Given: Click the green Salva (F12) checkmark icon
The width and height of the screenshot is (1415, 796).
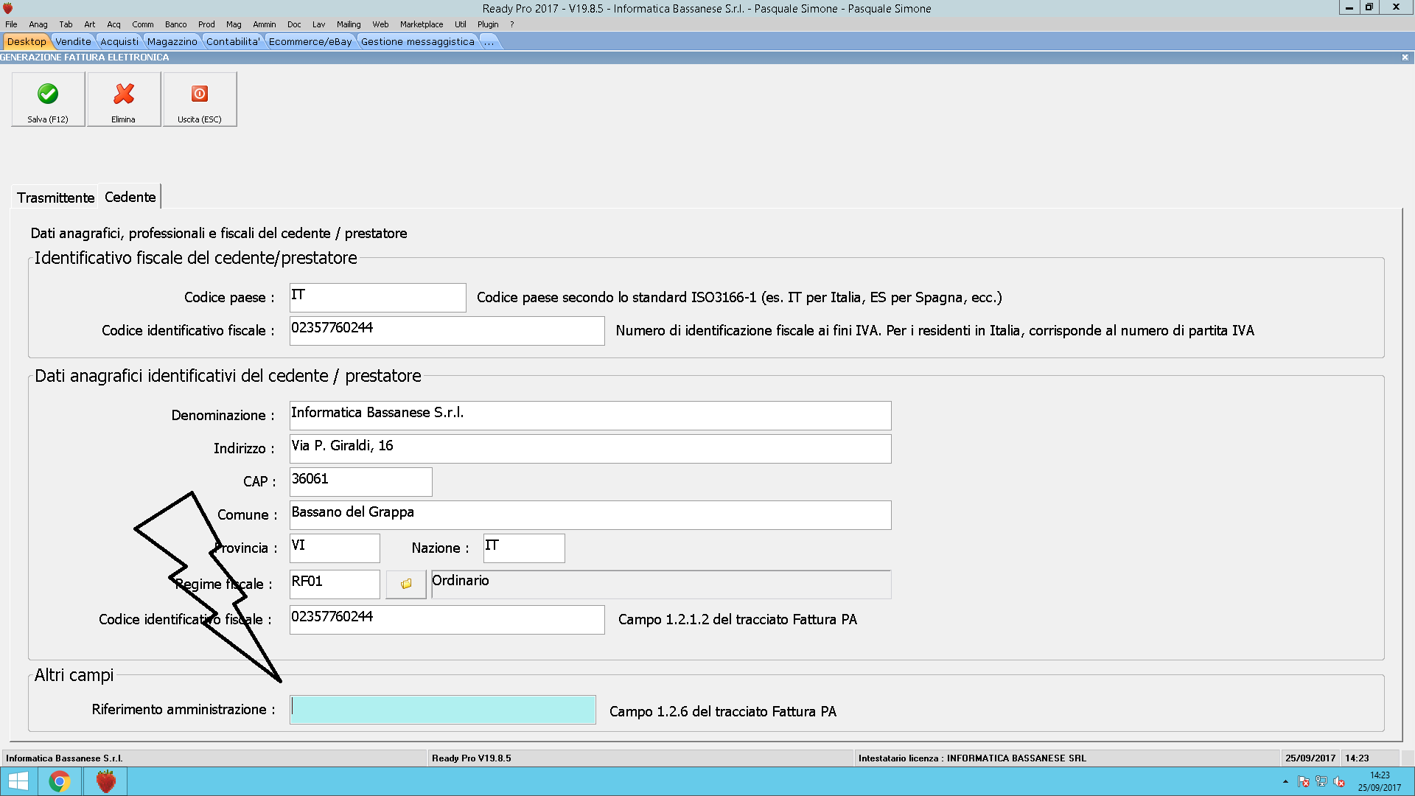Looking at the screenshot, I should point(48,94).
